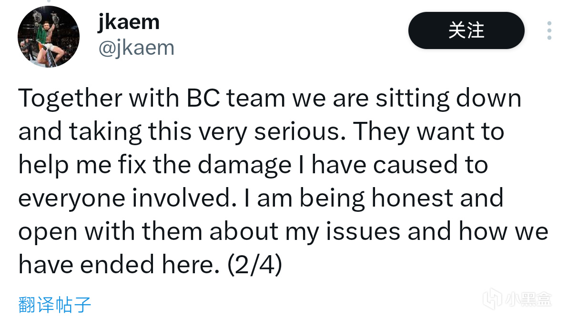Click the words "BC team" in the post
568x318 pixels.
point(236,99)
